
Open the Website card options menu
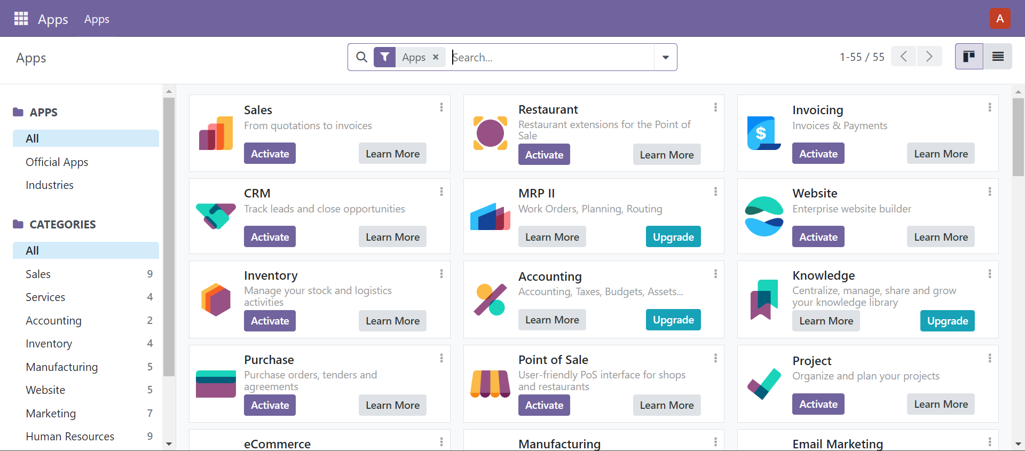990,192
